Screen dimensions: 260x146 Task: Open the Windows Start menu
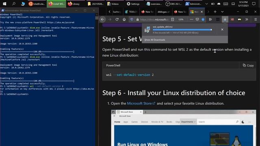[x=4, y=4]
